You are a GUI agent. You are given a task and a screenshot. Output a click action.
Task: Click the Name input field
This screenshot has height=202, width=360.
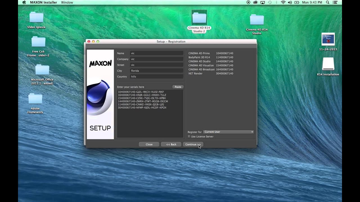click(x=157, y=53)
